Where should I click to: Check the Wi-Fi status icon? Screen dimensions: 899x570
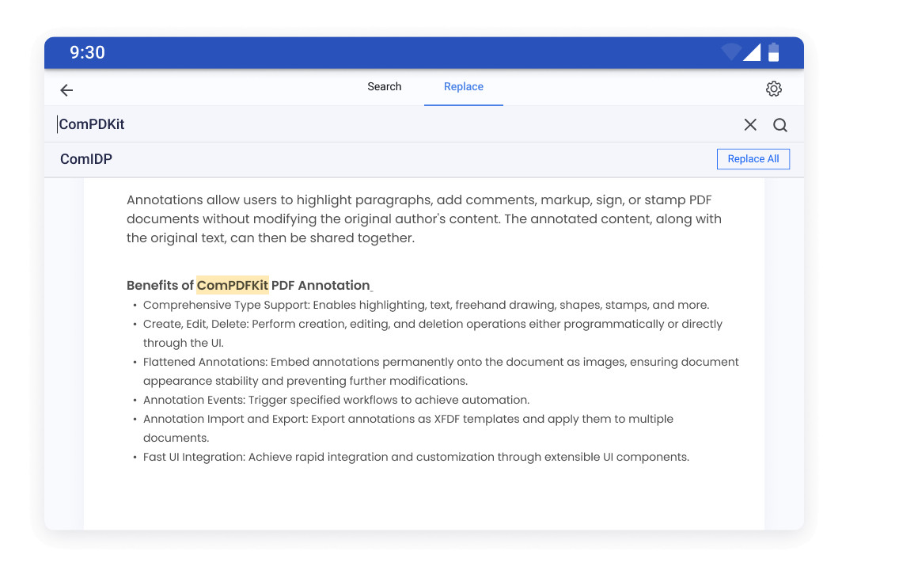click(x=731, y=52)
